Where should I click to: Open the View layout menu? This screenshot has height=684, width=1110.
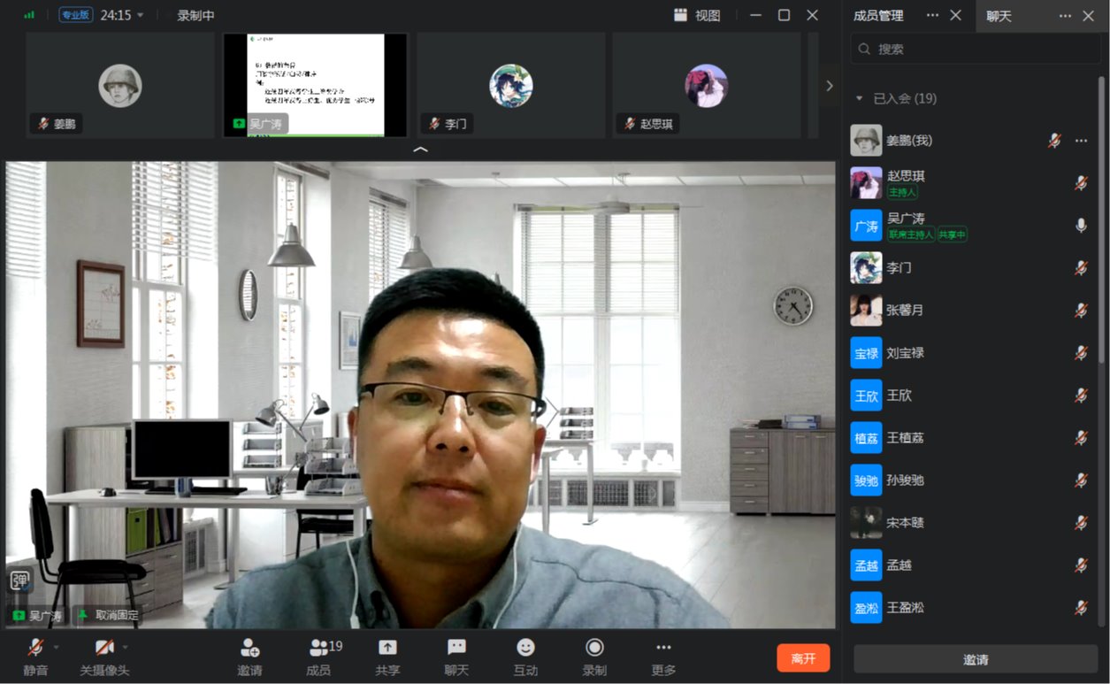click(697, 15)
